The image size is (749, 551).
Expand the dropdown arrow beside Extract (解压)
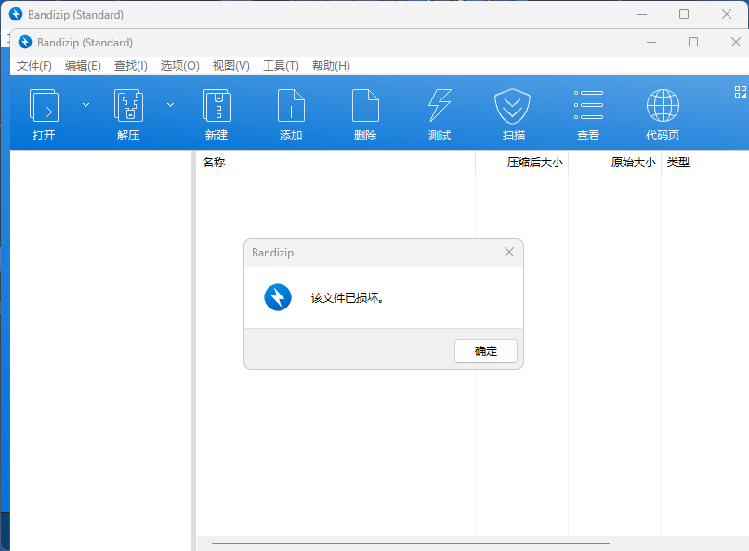pos(170,105)
